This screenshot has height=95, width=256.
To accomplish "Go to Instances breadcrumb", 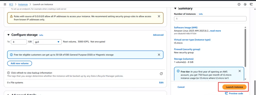I will (23, 4).
